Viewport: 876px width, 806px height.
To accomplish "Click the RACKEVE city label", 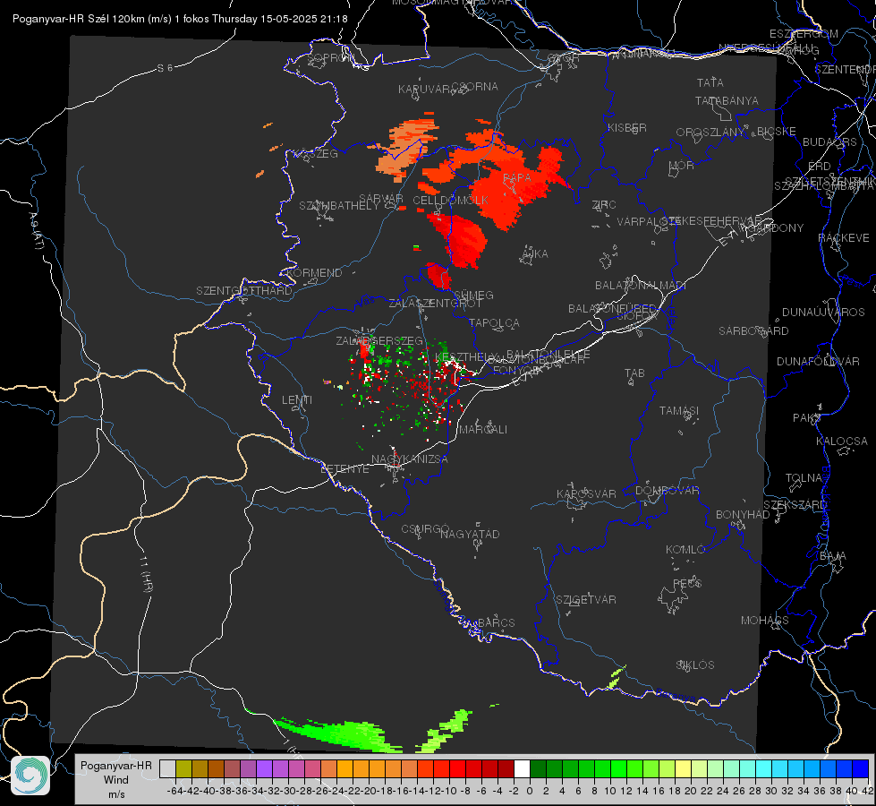I will pyautogui.click(x=844, y=238).
